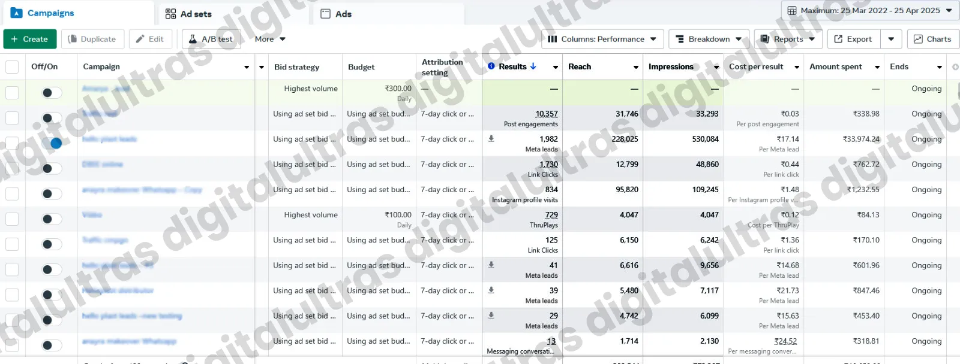Screen dimensions: 960x364
Task: Open the date range picker dropdown
Action: pyautogui.click(x=870, y=10)
